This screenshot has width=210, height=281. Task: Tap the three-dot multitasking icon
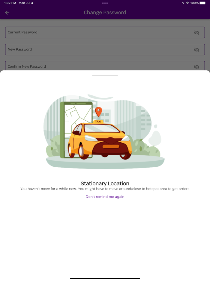pos(105,3)
